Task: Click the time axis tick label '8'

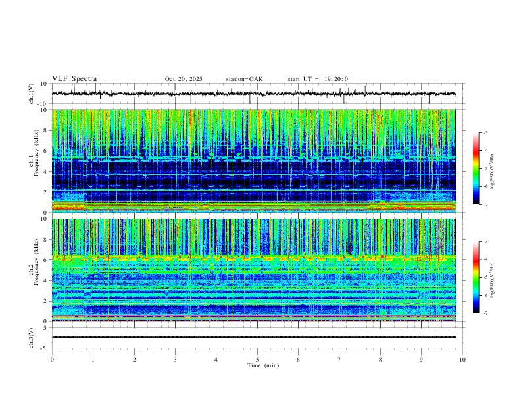Action: coord(380,360)
